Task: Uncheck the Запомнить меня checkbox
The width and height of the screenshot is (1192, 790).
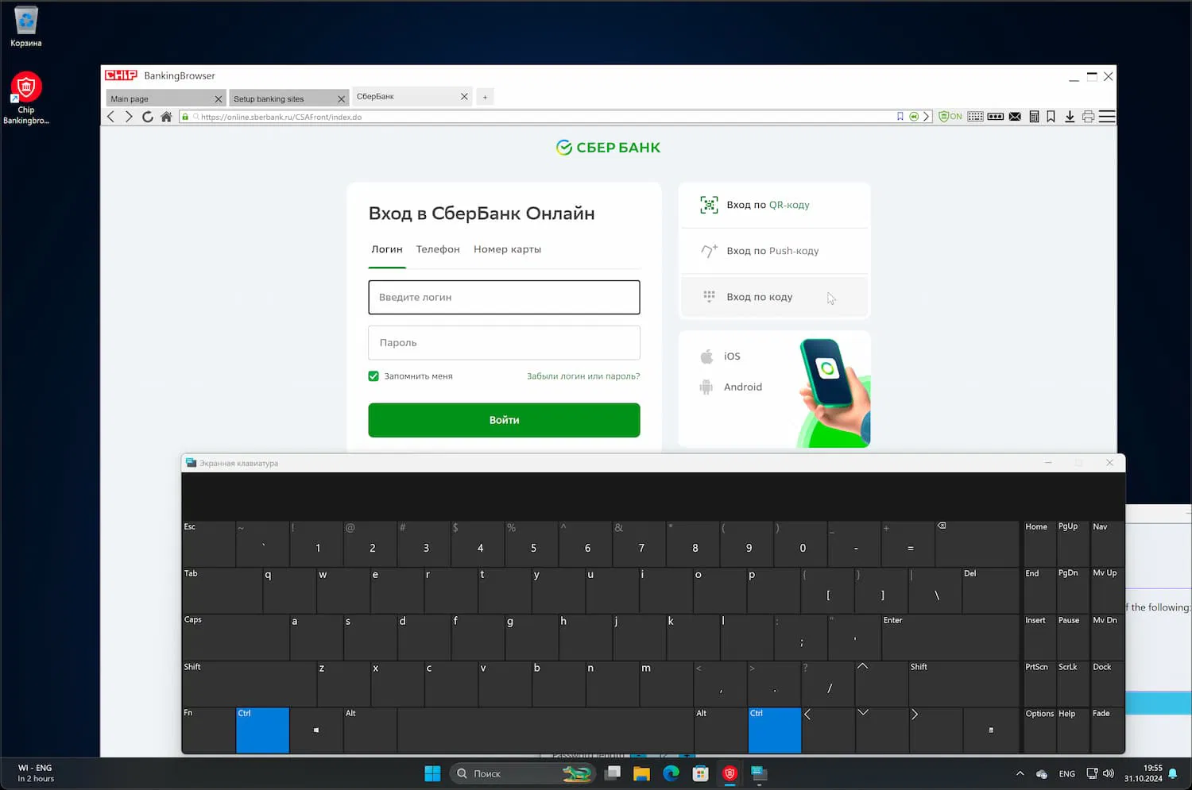Action: point(373,376)
